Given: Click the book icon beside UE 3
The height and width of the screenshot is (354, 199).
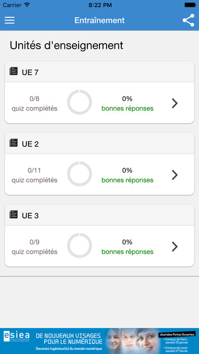Looking at the screenshot, I should (x=14, y=215).
